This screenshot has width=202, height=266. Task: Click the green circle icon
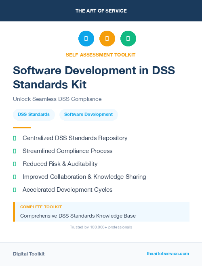[x=128, y=38]
